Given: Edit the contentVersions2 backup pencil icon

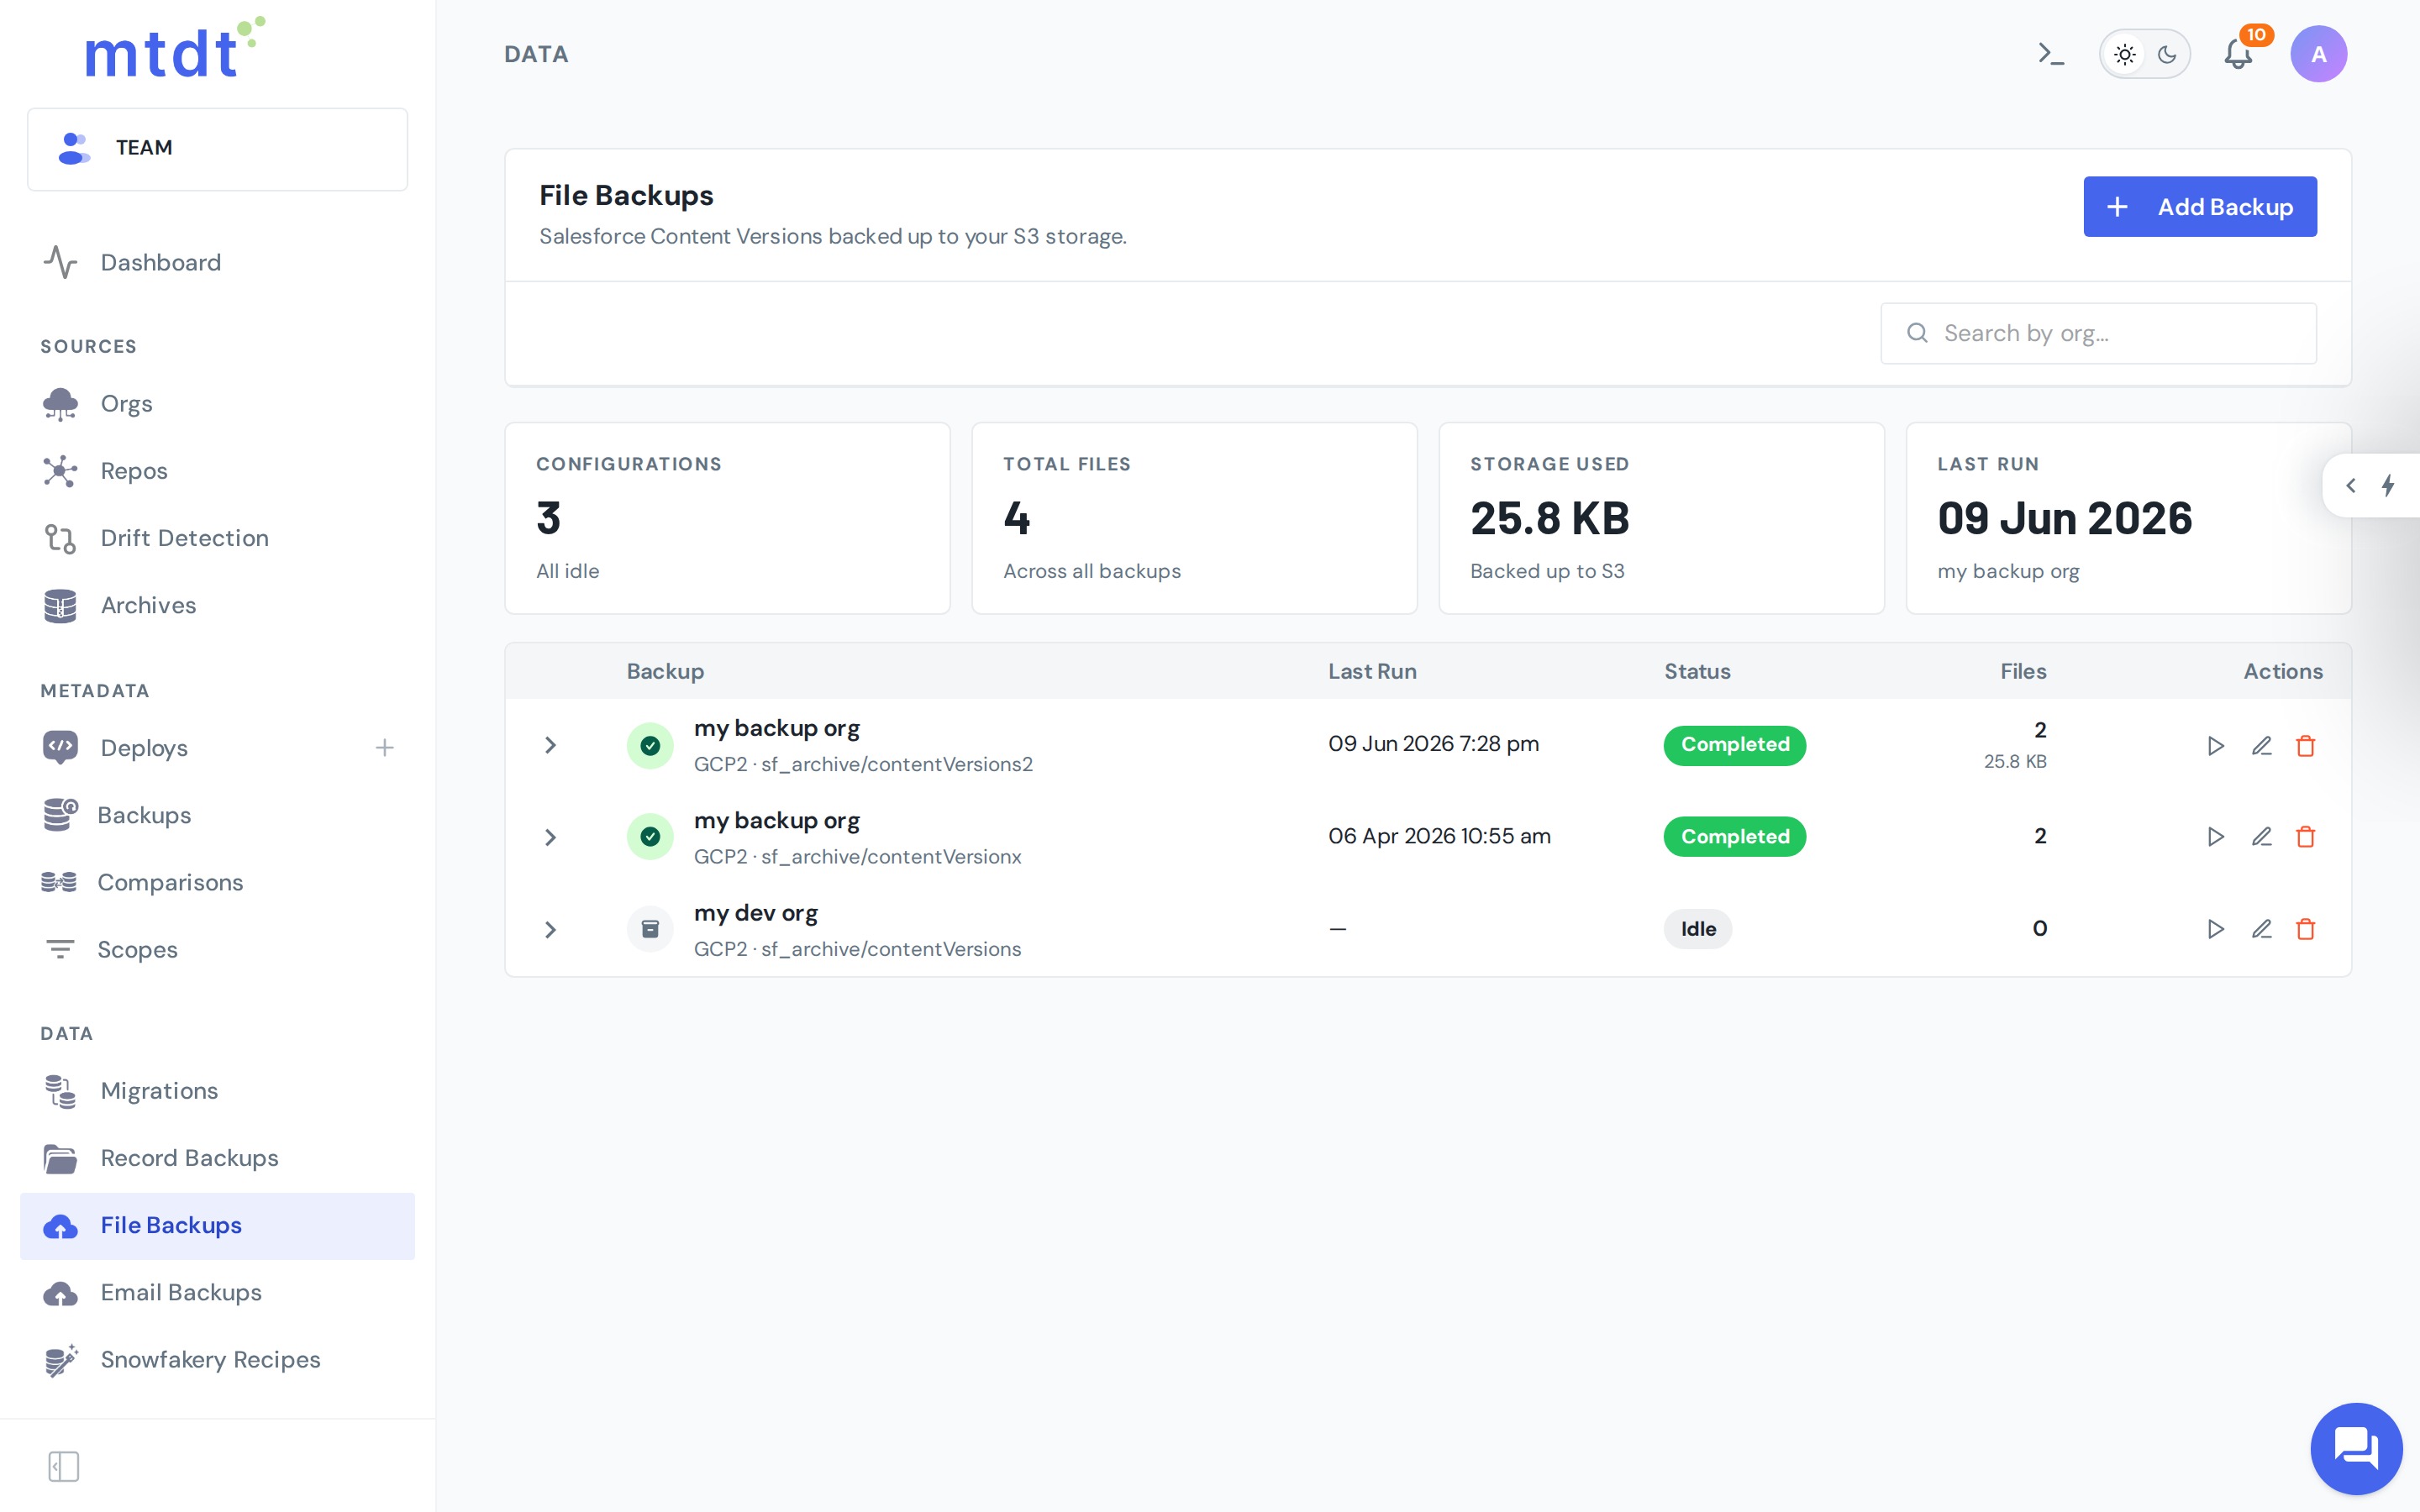Looking at the screenshot, I should (2262, 746).
